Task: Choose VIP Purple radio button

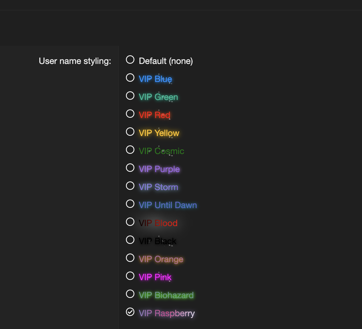Action: point(130,168)
